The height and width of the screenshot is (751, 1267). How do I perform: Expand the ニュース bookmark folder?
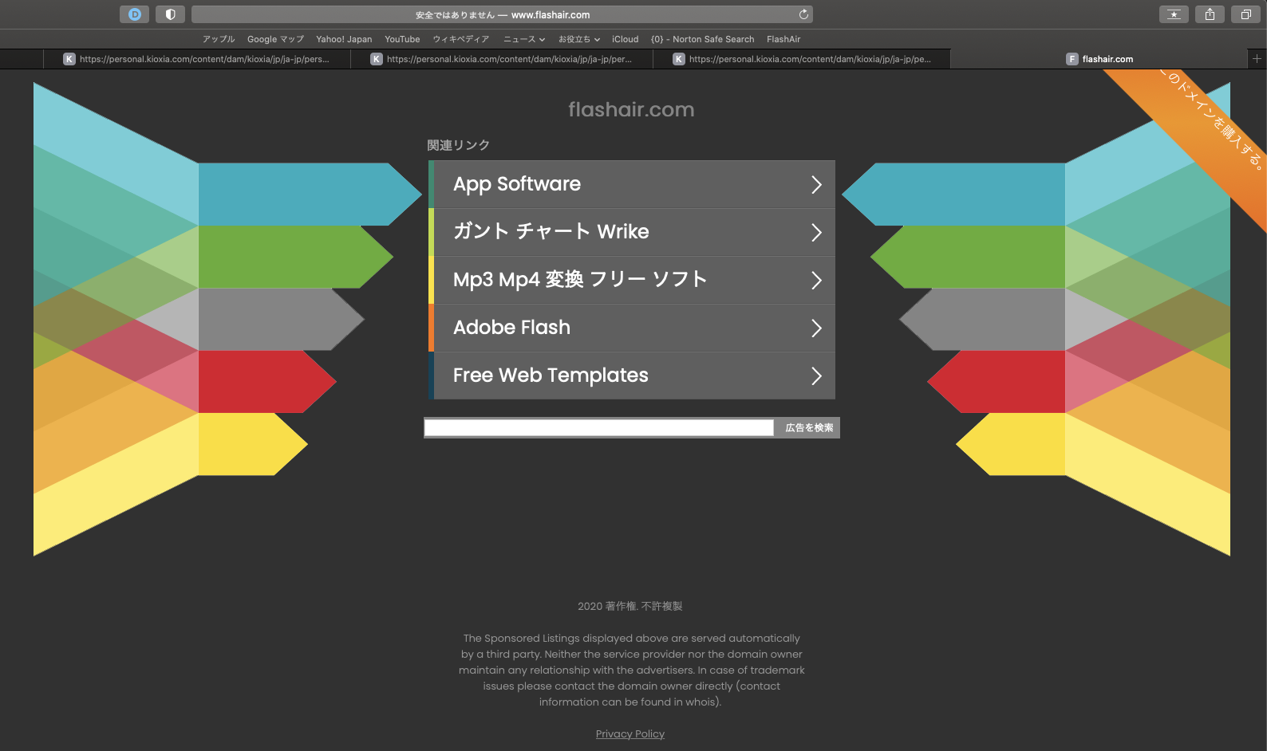pyautogui.click(x=524, y=39)
